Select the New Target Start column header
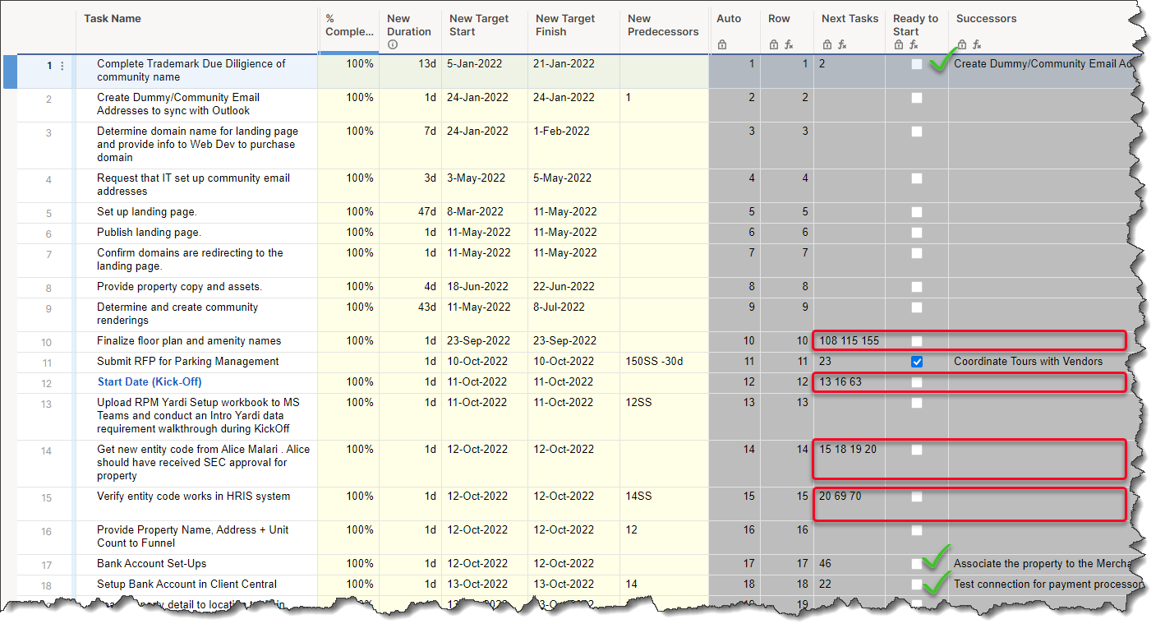Screen dimensions: 1165x633 tap(485, 31)
